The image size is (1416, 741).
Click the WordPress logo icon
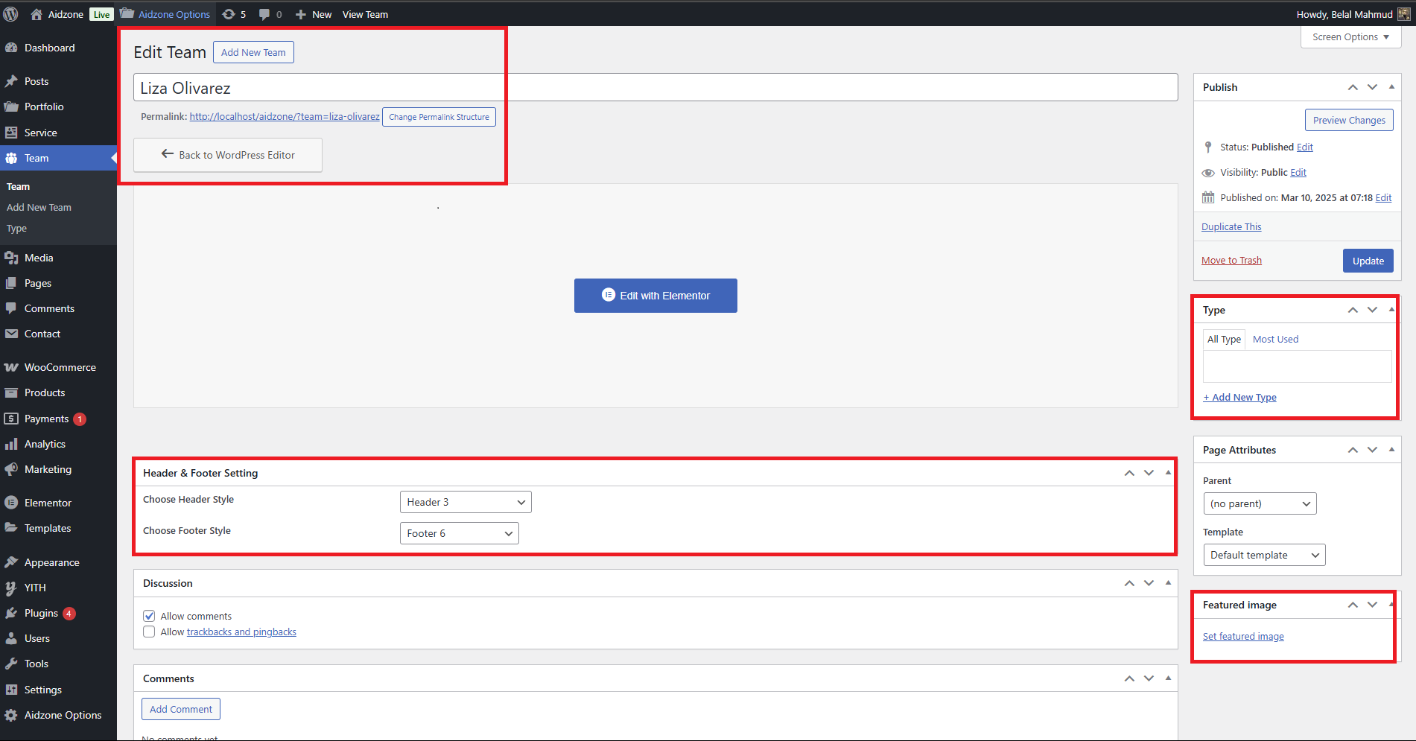tap(11, 14)
